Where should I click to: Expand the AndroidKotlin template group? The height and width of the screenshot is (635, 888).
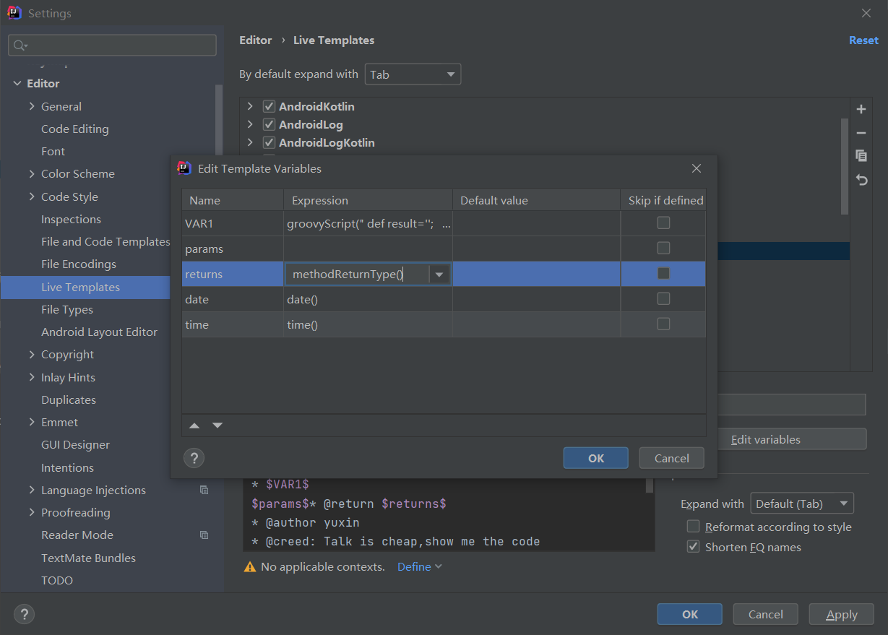(250, 106)
